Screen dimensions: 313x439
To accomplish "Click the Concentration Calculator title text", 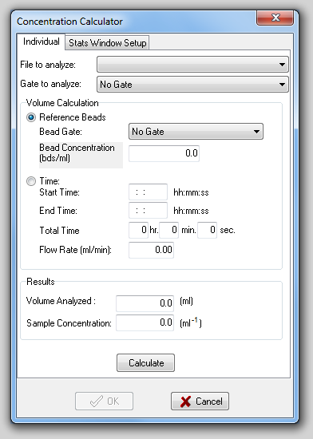I will point(69,22).
